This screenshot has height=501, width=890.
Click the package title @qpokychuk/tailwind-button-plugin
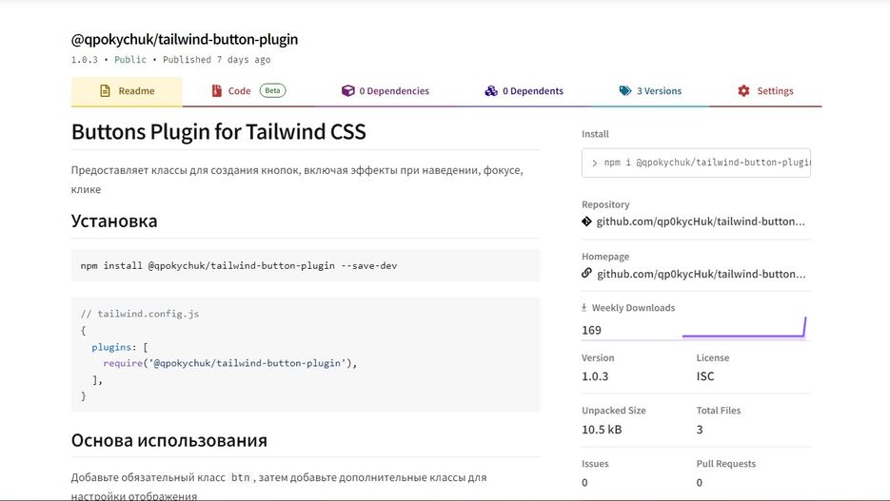(x=185, y=39)
